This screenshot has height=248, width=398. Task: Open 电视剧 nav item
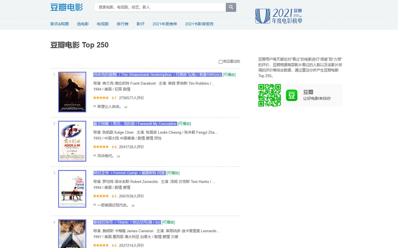(x=103, y=24)
